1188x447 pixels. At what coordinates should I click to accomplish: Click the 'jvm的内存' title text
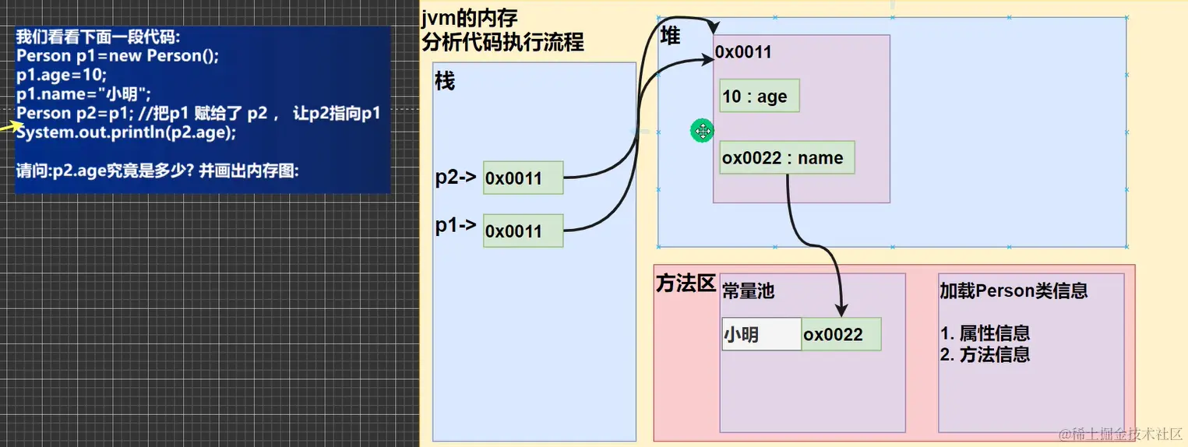coord(469,16)
